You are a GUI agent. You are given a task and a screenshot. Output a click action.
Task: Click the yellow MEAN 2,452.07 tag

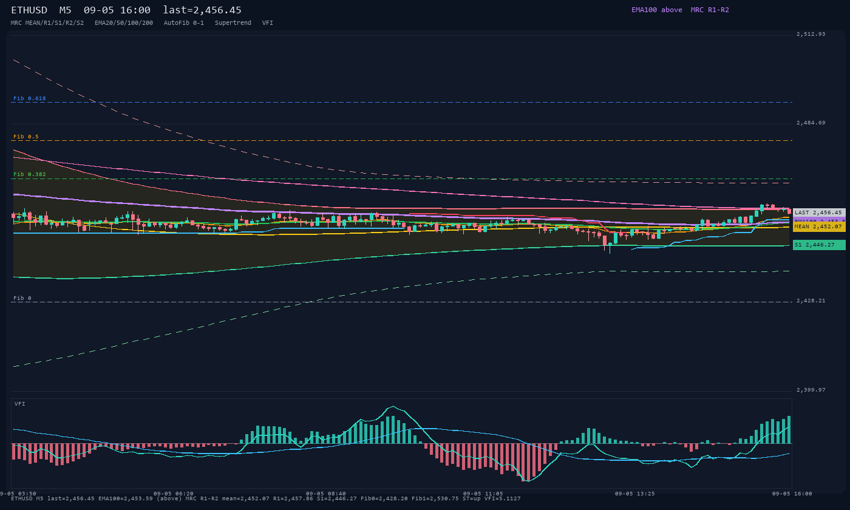point(819,226)
